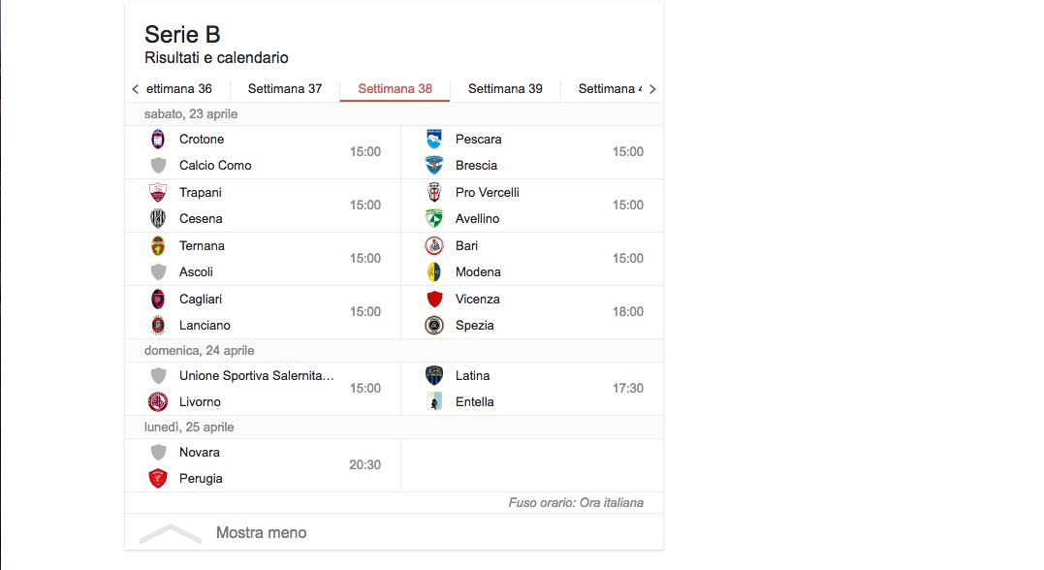
Task: Click the Modena yellow-blue crest icon
Action: pyautogui.click(x=434, y=271)
